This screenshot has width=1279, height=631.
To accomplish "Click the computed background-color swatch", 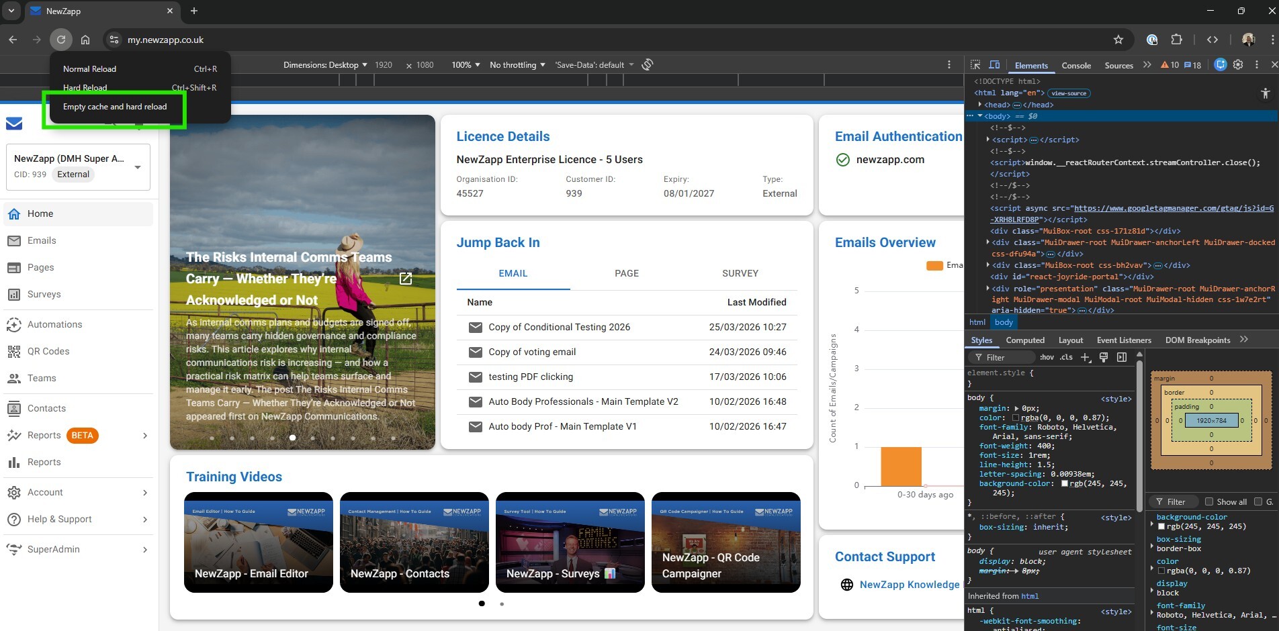I will 1161,527.
